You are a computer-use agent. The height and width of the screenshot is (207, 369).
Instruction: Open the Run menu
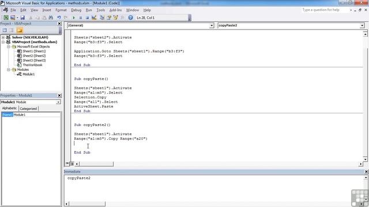[x=89, y=10]
